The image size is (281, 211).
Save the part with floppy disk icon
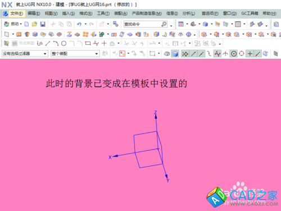point(43,24)
